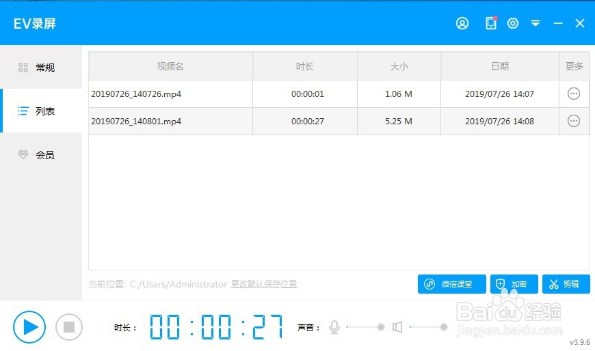The height and width of the screenshot is (351, 595).
Task: Start recording with the play button
Action: (29, 326)
